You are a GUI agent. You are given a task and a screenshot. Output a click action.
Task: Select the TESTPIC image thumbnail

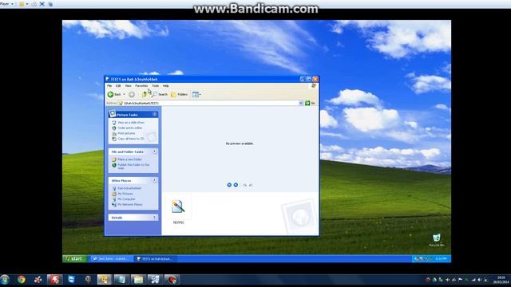tap(178, 206)
